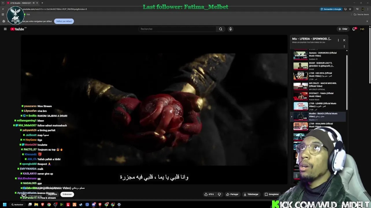371x208 pixels.
Task: Open the Créer upload menu
Action: click(343, 29)
